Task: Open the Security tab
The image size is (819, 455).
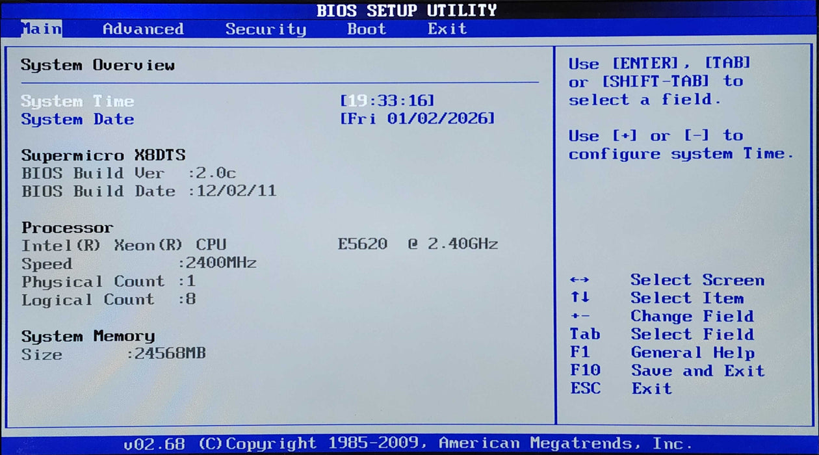Action: click(266, 29)
